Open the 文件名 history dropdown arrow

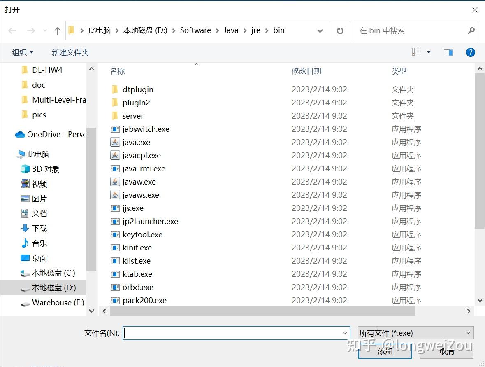pyautogui.click(x=345, y=333)
